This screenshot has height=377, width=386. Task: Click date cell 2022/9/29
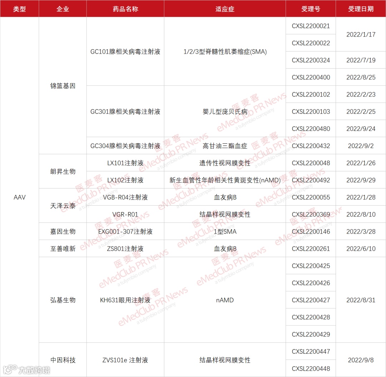pos(361,180)
